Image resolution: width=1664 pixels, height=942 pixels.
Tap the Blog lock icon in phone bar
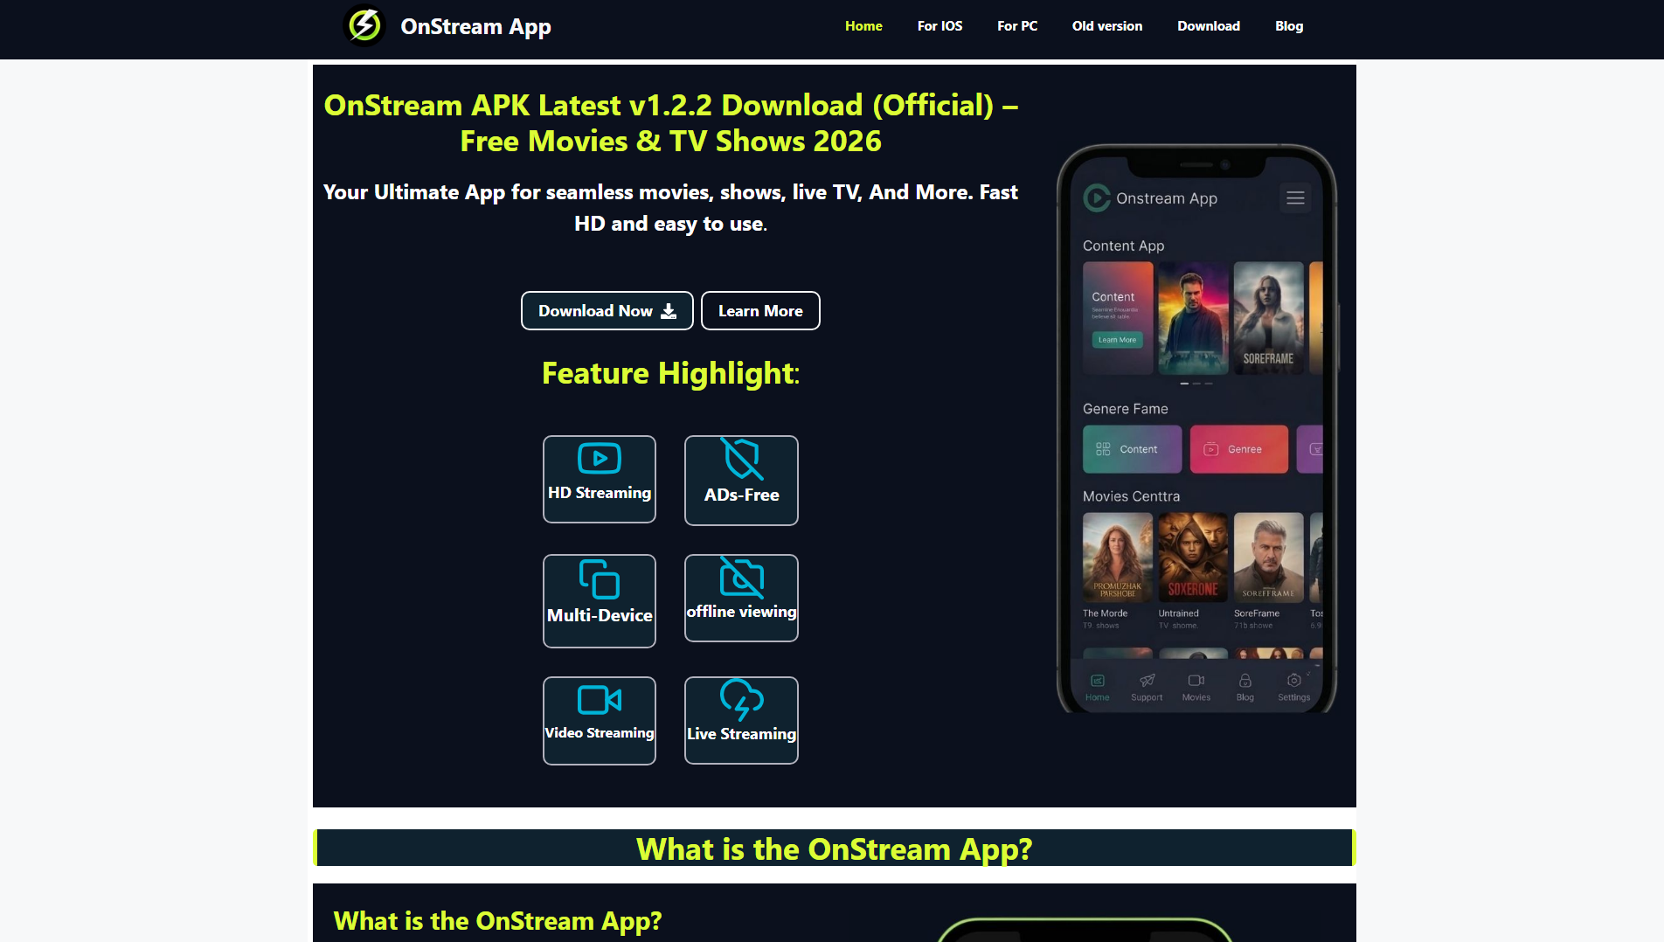[x=1245, y=681]
